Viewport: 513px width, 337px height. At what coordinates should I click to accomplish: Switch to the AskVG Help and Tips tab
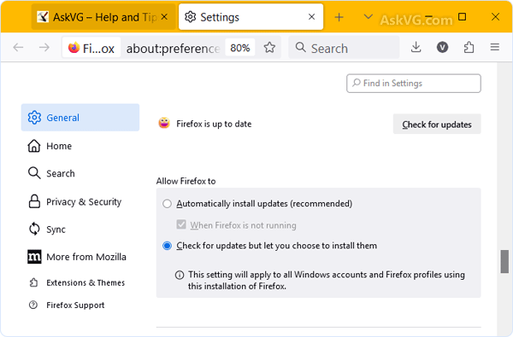tap(103, 17)
